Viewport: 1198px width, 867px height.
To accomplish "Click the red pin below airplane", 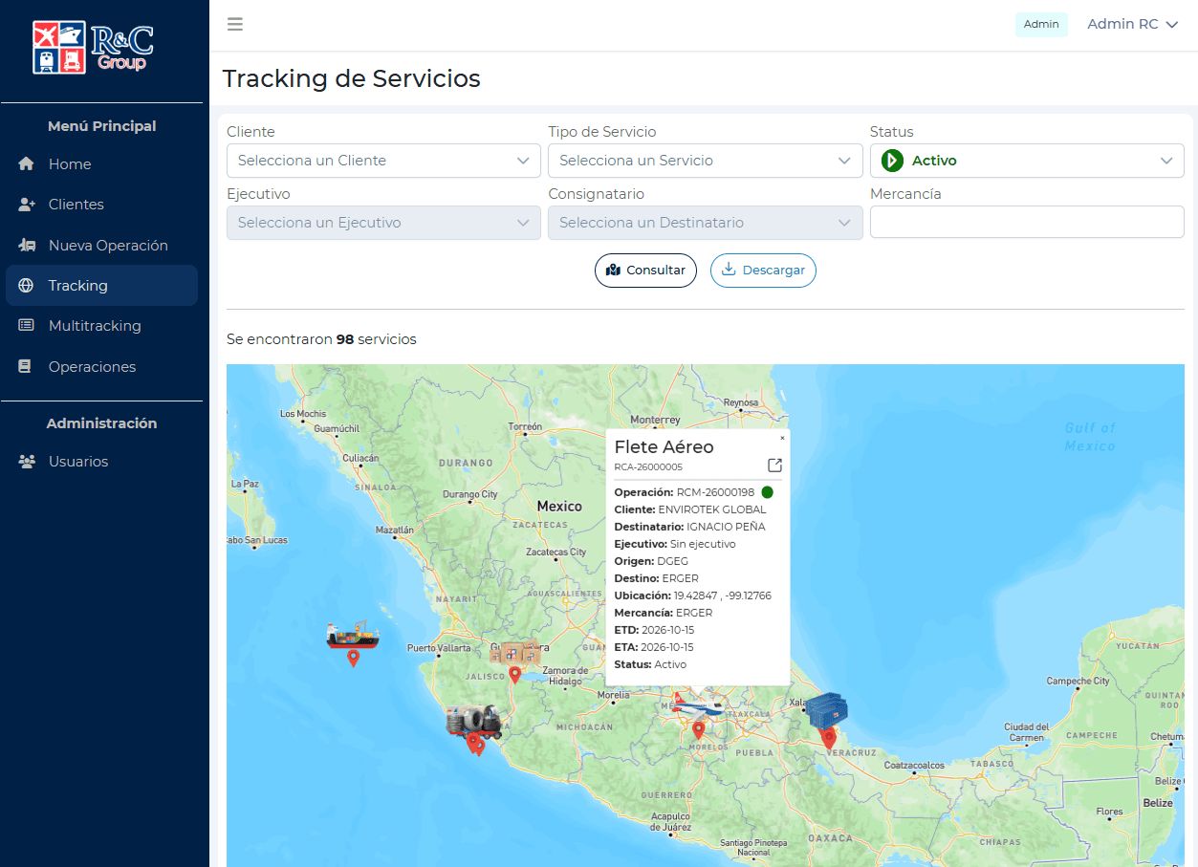I will (x=699, y=730).
